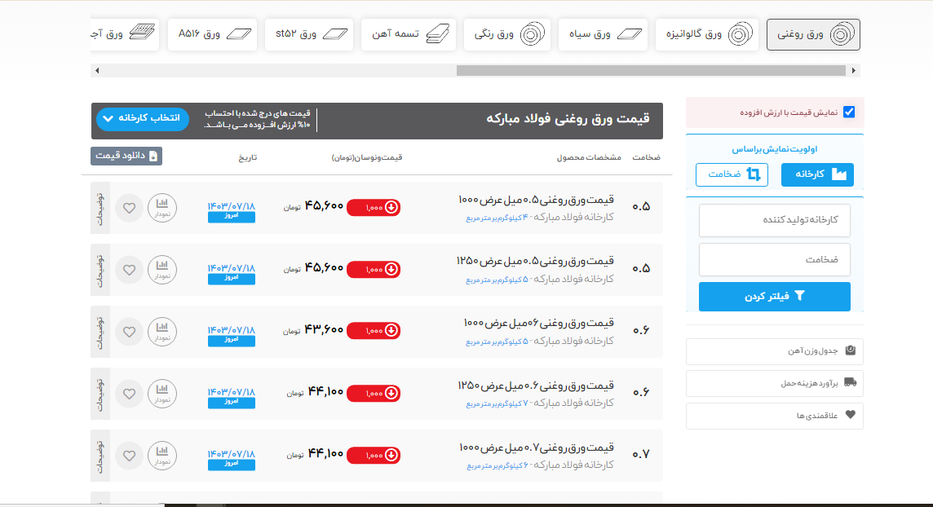Click دانلود قیمت download button
This screenshot has height=507, width=933.
[126, 156]
